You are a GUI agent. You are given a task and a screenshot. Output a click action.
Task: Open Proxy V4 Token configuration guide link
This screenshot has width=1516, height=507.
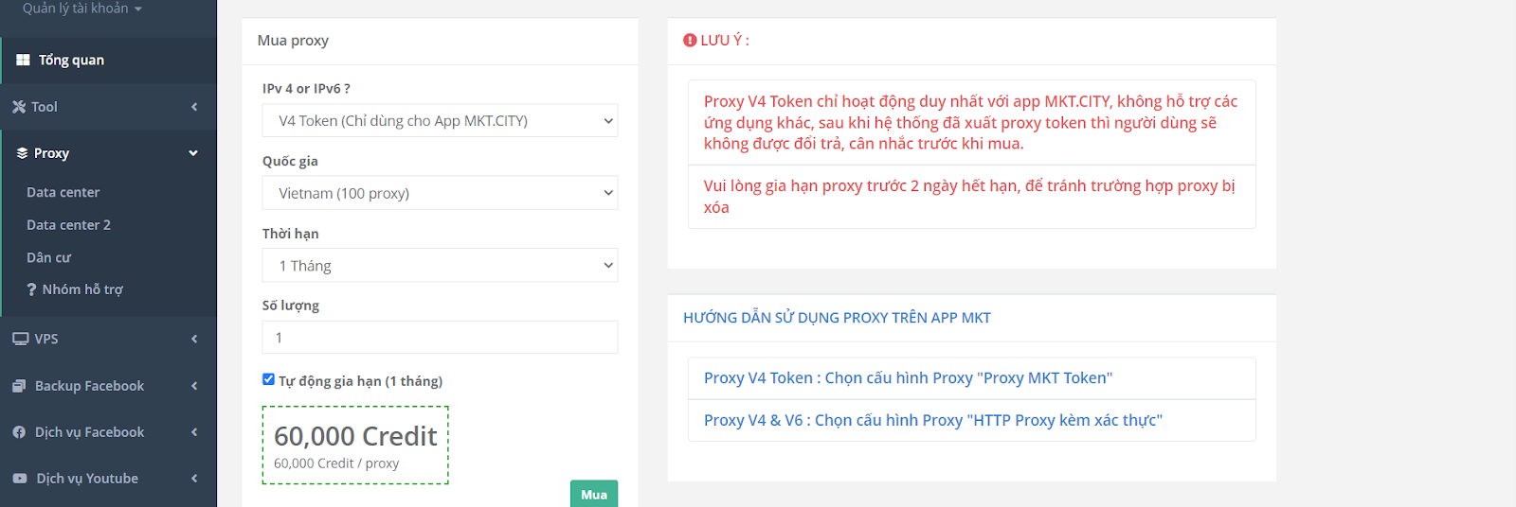coord(908,378)
